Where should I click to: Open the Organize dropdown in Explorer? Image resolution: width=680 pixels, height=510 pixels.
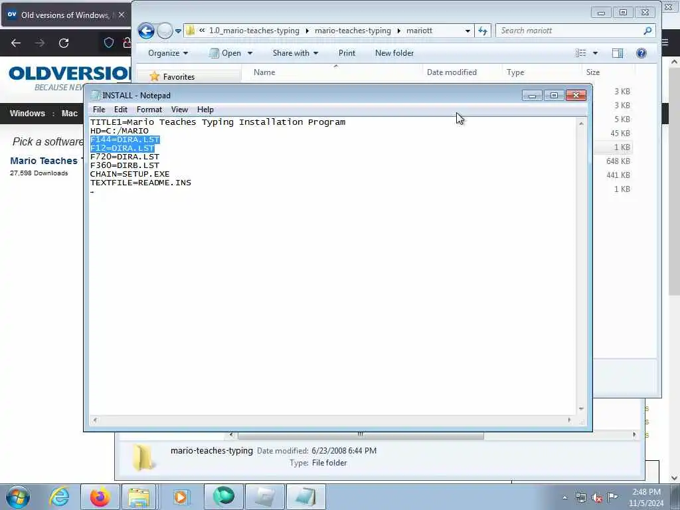tap(168, 53)
